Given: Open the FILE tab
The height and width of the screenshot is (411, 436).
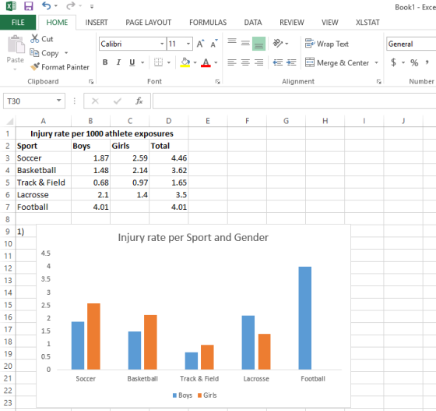Looking at the screenshot, I should click(x=18, y=23).
